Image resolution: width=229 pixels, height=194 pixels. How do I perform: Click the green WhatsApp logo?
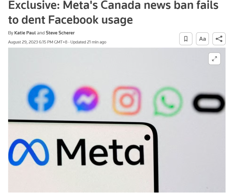click(x=167, y=101)
